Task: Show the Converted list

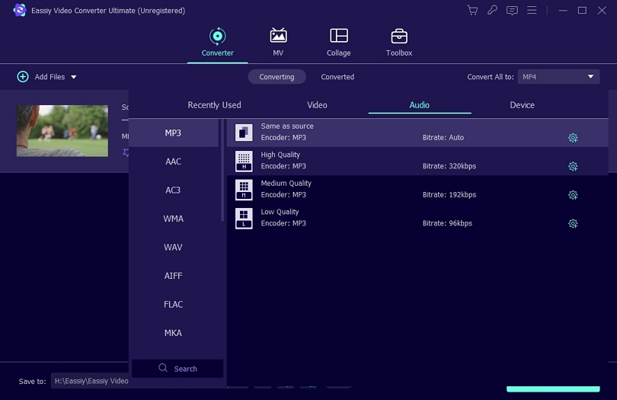Action: coord(337,77)
